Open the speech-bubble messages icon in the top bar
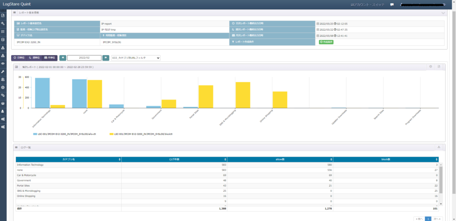The image size is (456, 221). click(x=392, y=4)
